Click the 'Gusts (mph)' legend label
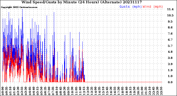The width and height of the screenshot is (177, 96). coord(131,7)
